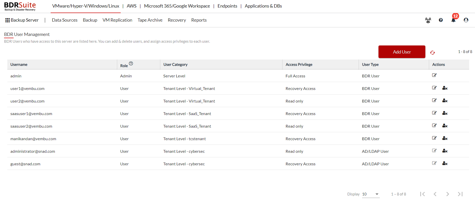The width and height of the screenshot is (475, 208).
Task: Open the Display rows-per-page dropdown
Action: pos(371,194)
